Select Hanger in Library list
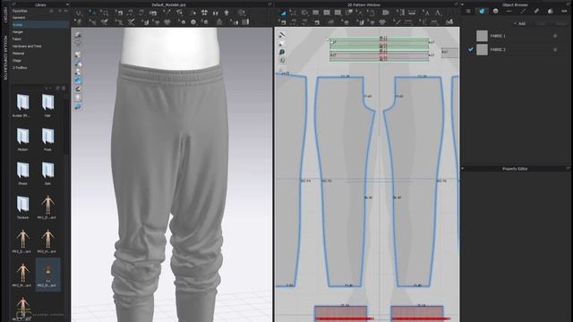The image size is (573, 322). point(18,32)
